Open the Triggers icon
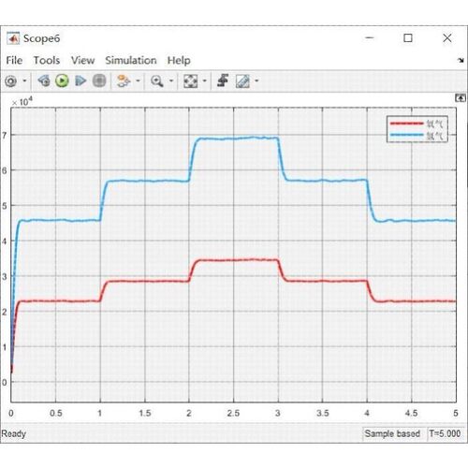 [x=223, y=80]
